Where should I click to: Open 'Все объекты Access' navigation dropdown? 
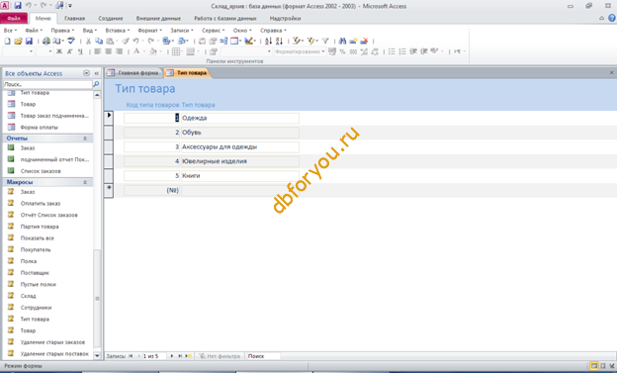[86, 73]
